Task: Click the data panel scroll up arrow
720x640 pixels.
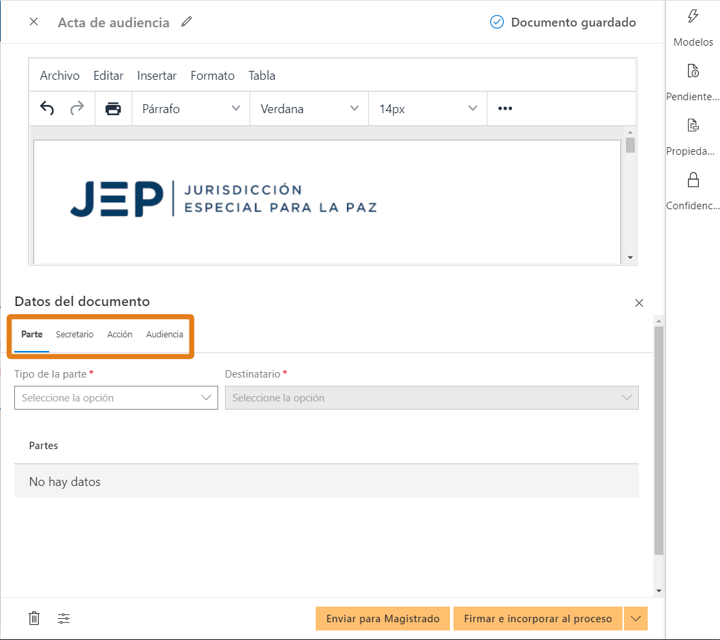Action: pos(659,321)
